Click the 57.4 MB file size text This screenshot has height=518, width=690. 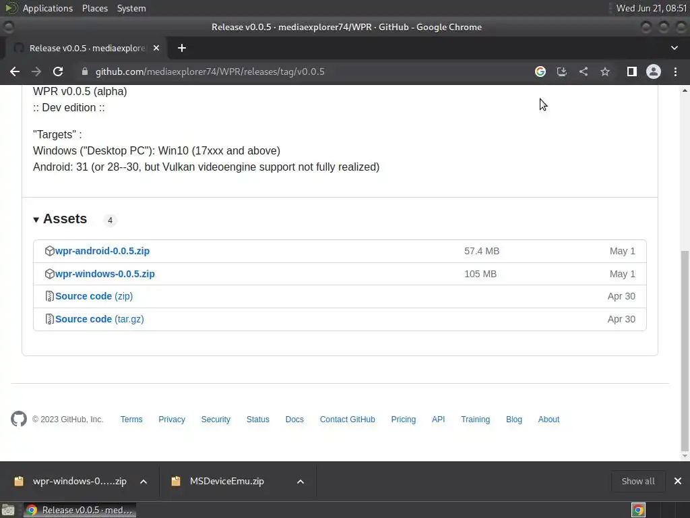482,251
